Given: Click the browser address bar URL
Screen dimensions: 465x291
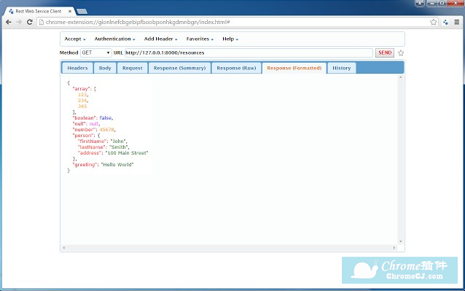Looking at the screenshot, I should [138, 22].
